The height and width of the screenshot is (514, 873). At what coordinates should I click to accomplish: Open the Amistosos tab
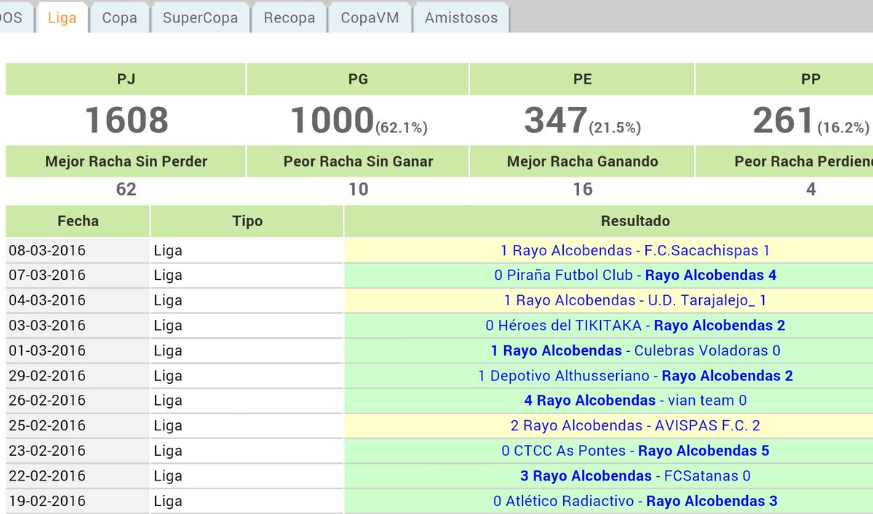(x=461, y=18)
